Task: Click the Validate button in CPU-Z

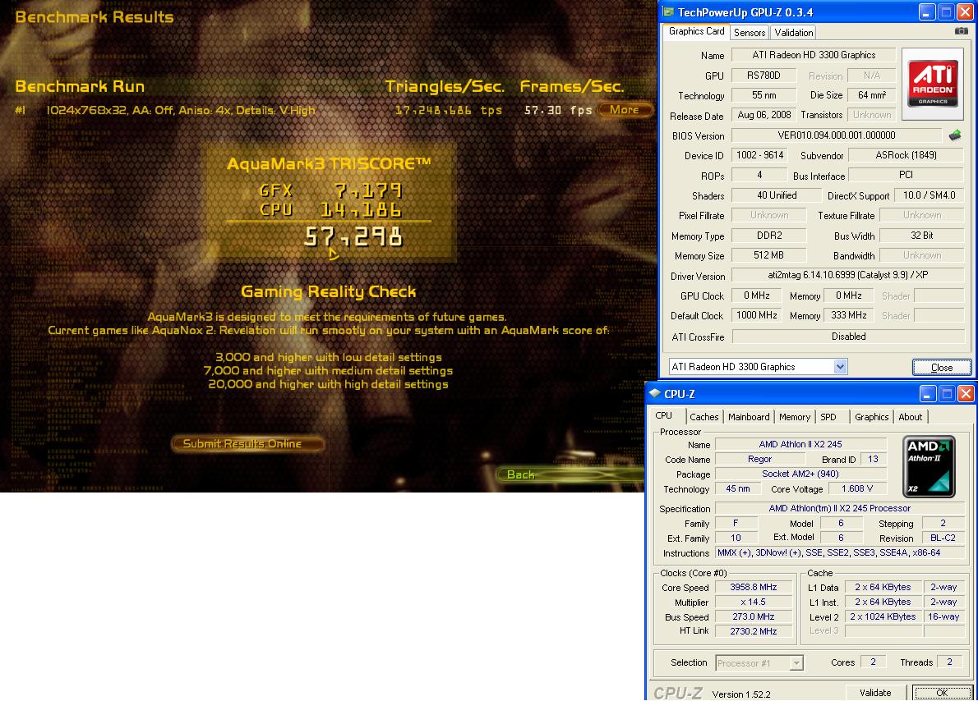Action: pos(875,692)
